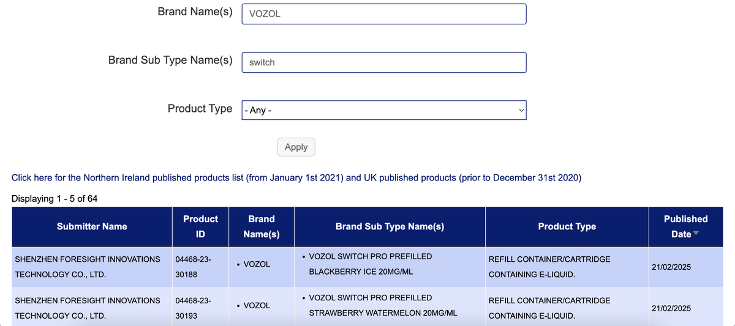This screenshot has height=326, width=735.
Task: Sort by Product Type column header
Action: (567, 226)
